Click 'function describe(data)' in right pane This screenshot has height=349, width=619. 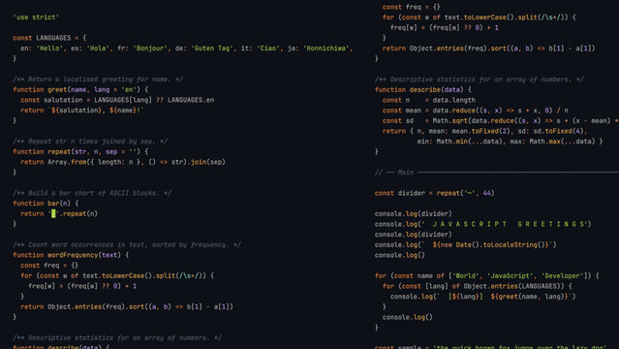(423, 90)
